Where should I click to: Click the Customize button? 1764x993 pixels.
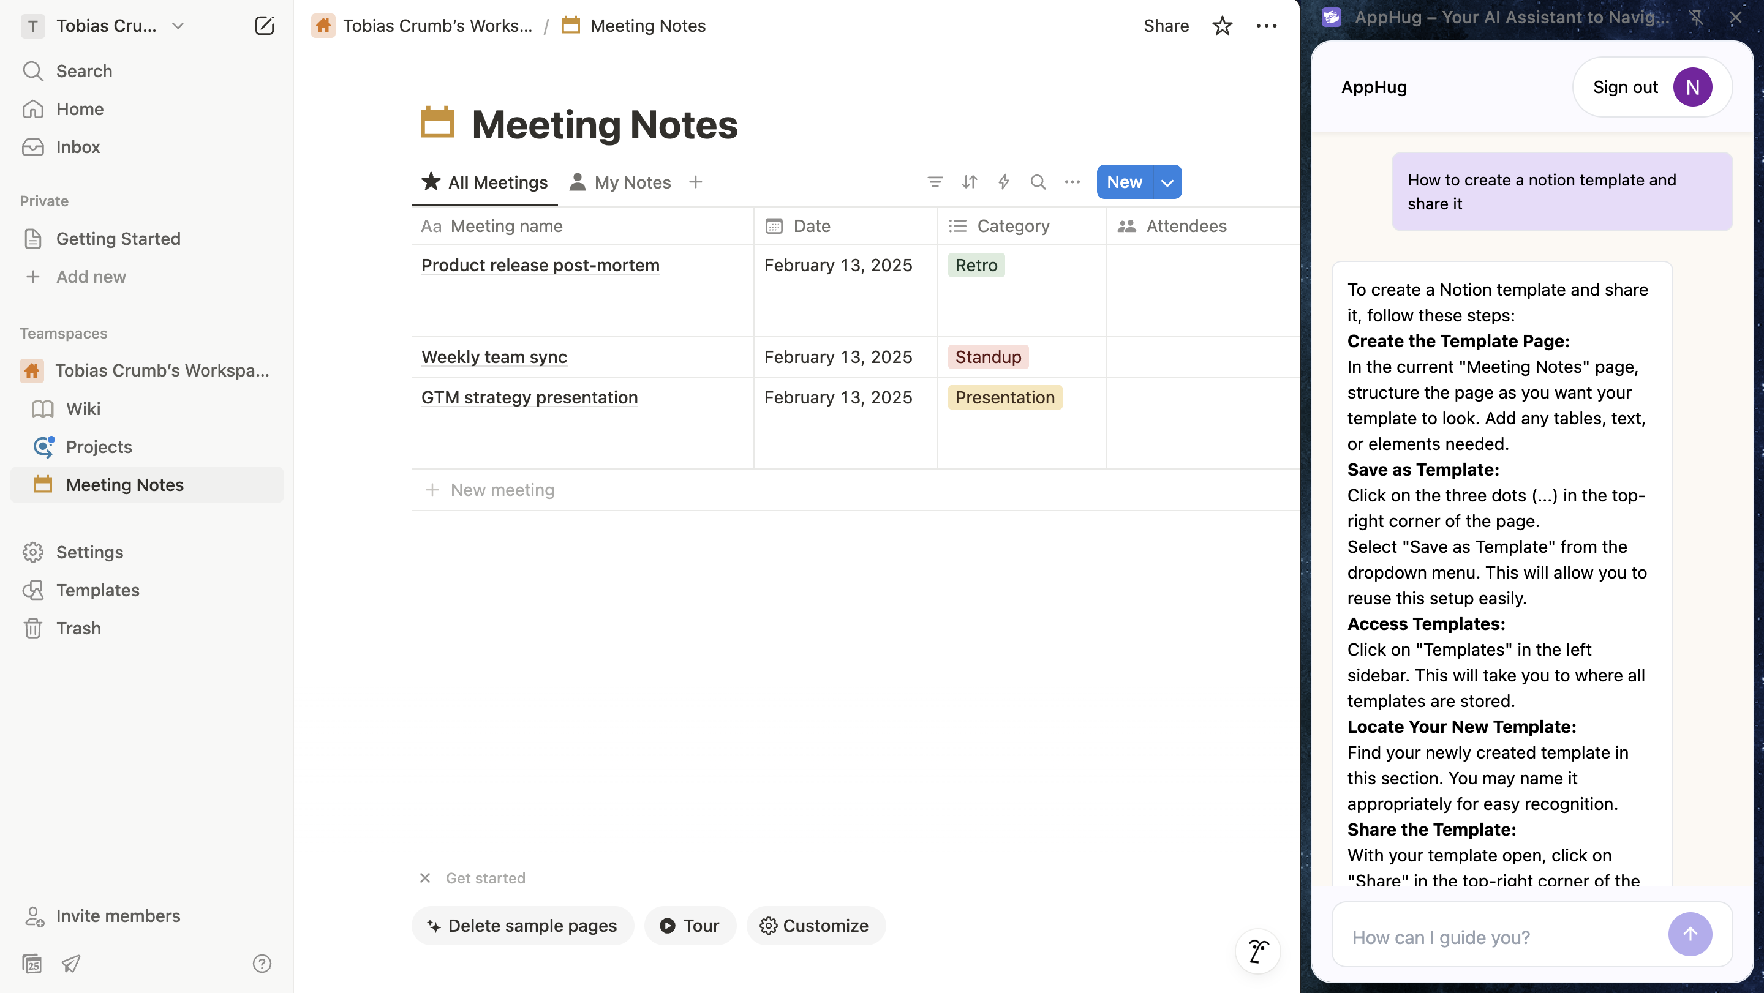pyautogui.click(x=816, y=926)
